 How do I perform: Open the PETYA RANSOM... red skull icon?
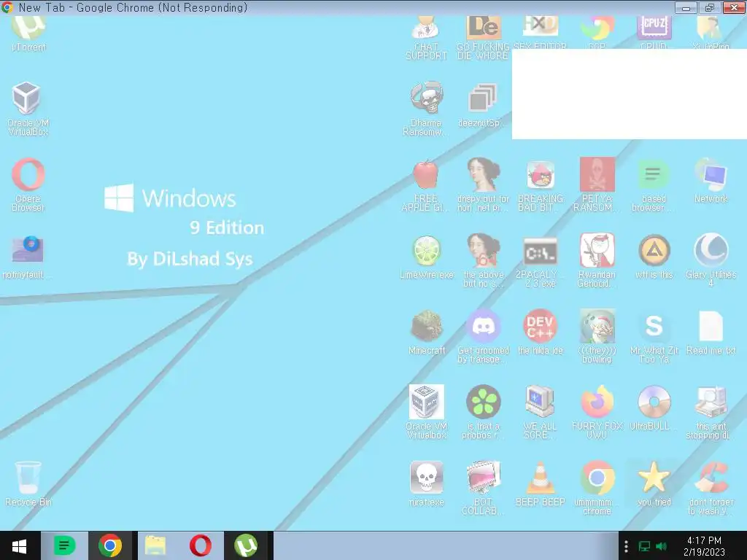597,184
